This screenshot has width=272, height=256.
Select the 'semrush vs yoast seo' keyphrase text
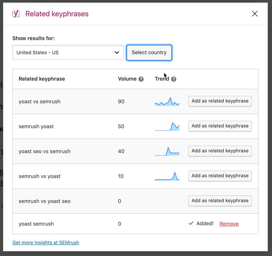(x=45, y=201)
